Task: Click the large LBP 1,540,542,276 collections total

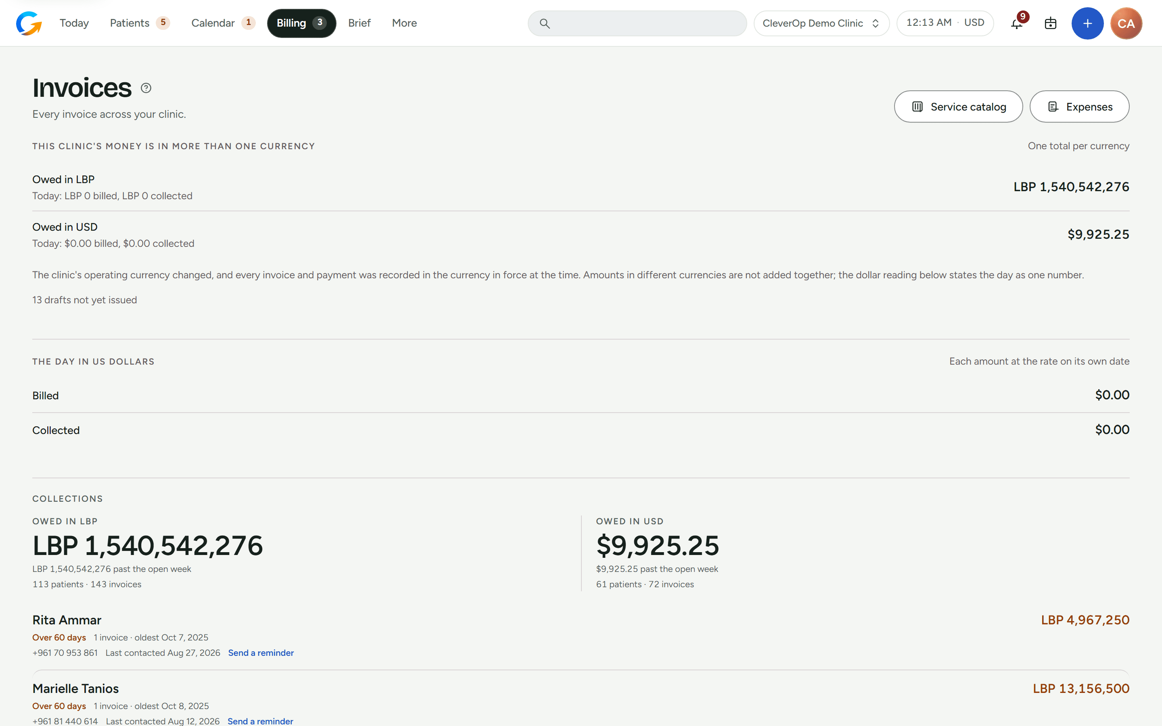Action: (147, 545)
